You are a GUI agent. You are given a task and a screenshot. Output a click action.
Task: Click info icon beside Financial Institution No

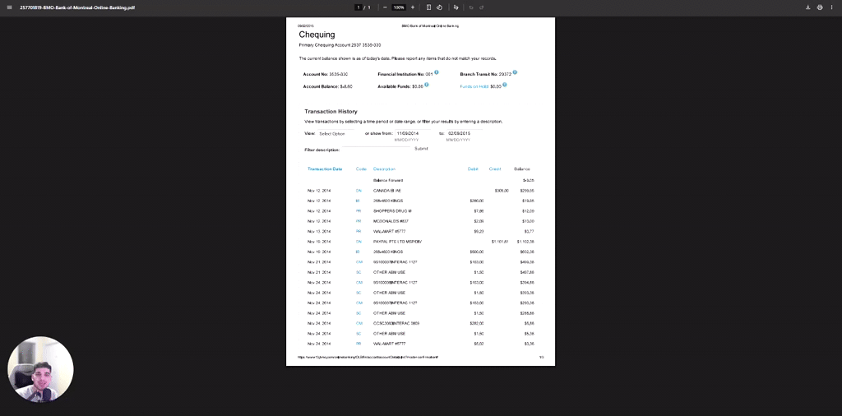click(x=437, y=72)
